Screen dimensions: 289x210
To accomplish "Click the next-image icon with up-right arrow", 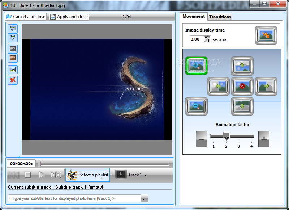I will 13,38.
